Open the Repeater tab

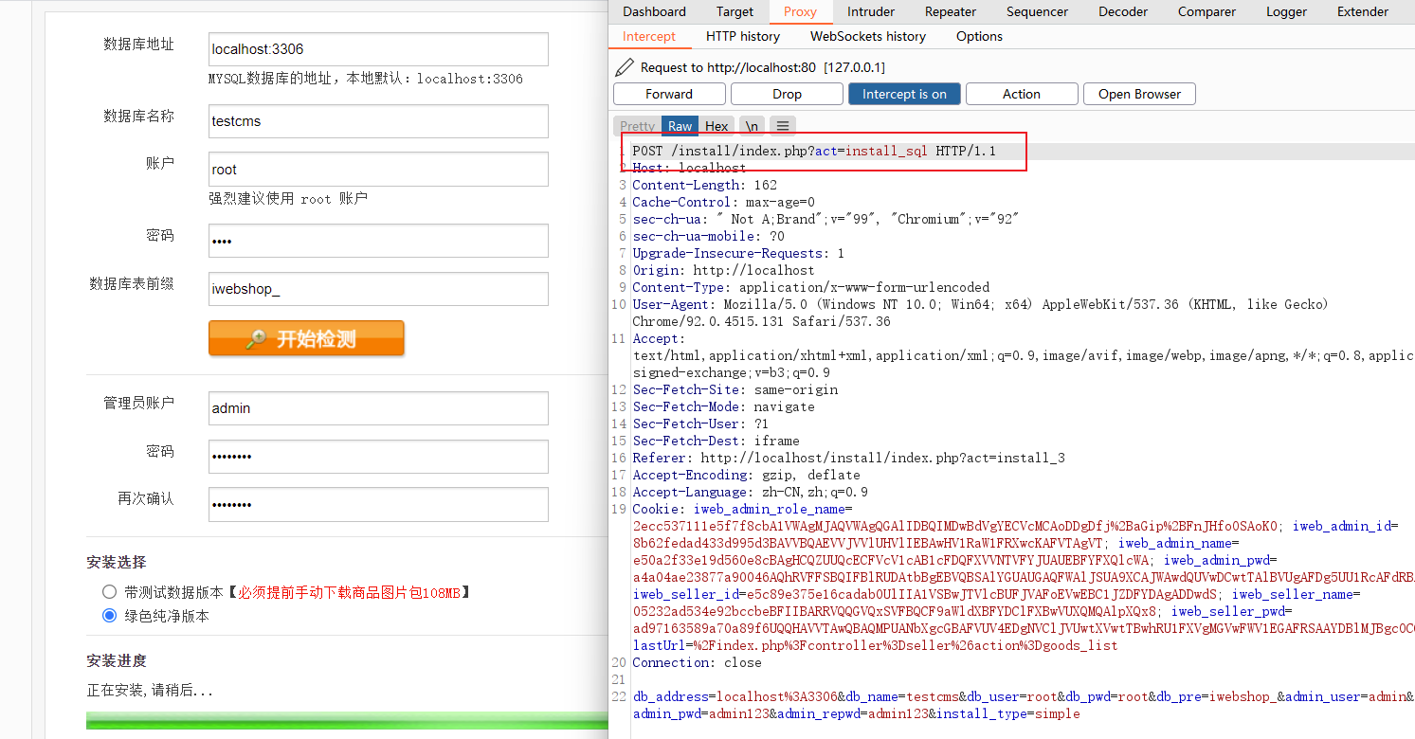point(951,11)
